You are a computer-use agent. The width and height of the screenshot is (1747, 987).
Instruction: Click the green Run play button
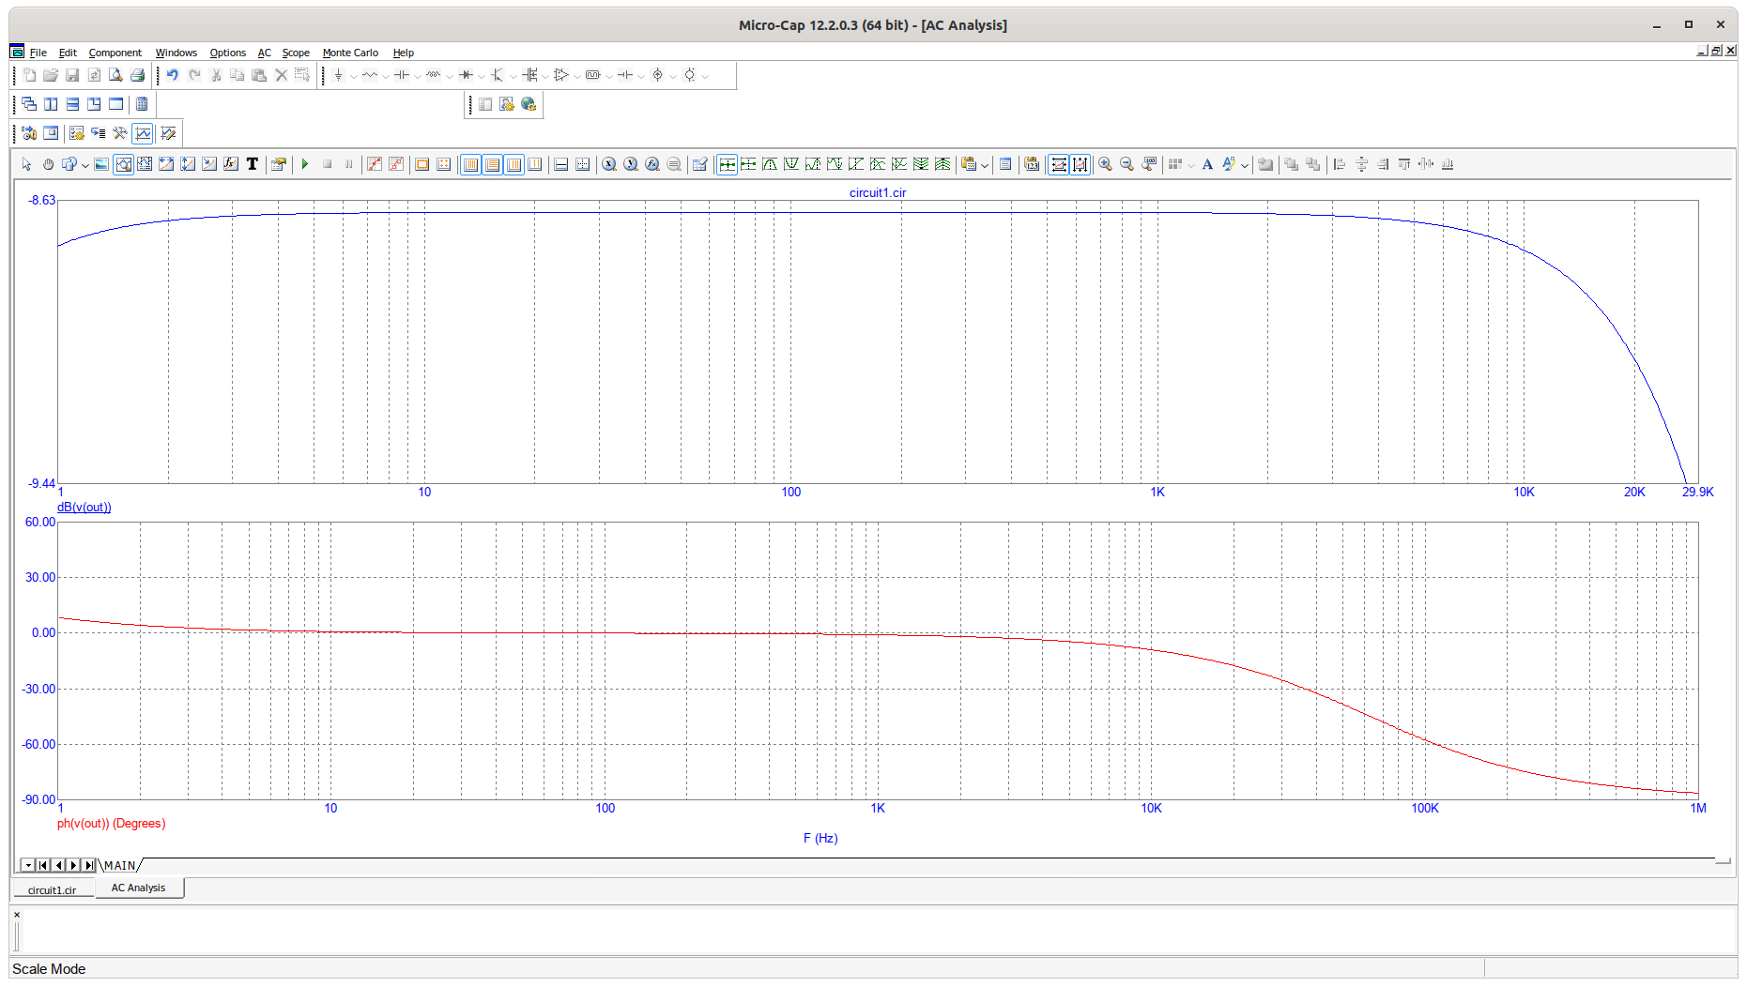coord(305,164)
